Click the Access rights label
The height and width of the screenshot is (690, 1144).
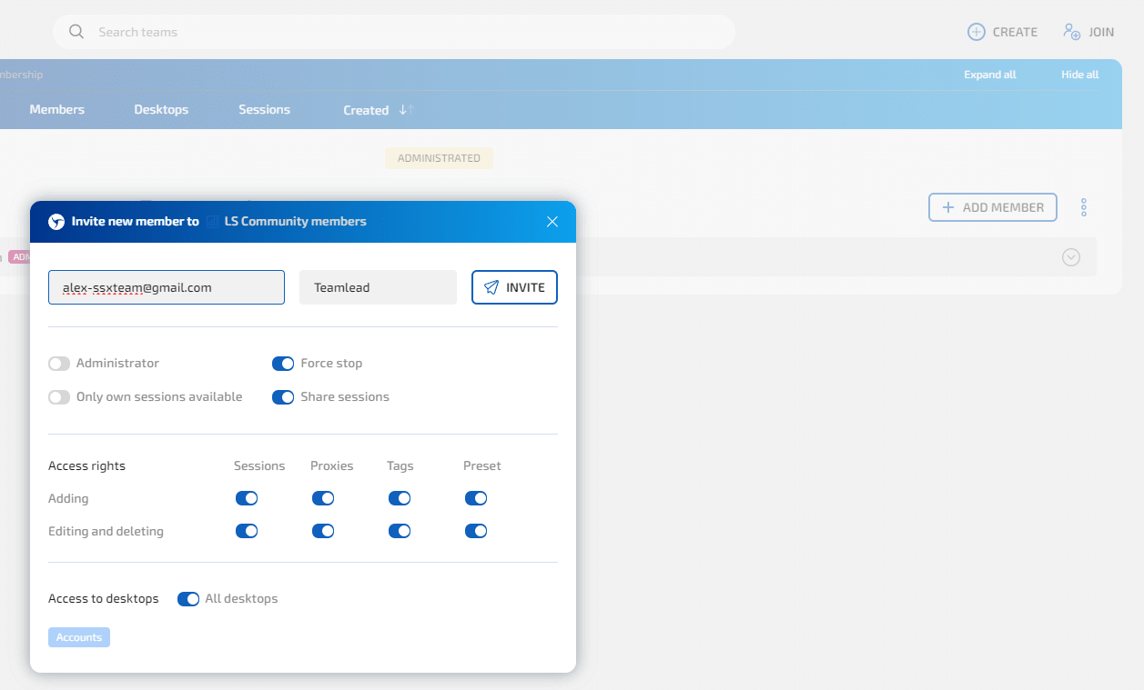[x=86, y=465]
